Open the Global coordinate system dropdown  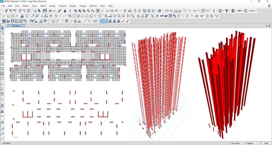(x=254, y=143)
